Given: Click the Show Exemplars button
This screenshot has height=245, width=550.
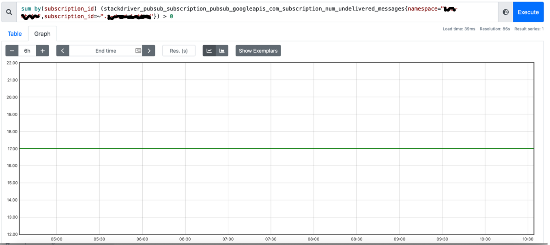Looking at the screenshot, I should (258, 50).
